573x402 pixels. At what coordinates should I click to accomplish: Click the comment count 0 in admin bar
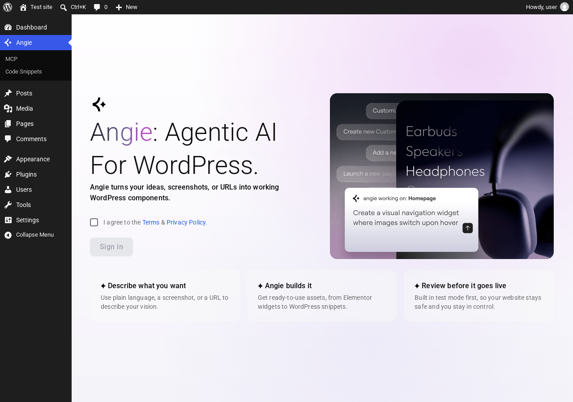(x=106, y=7)
